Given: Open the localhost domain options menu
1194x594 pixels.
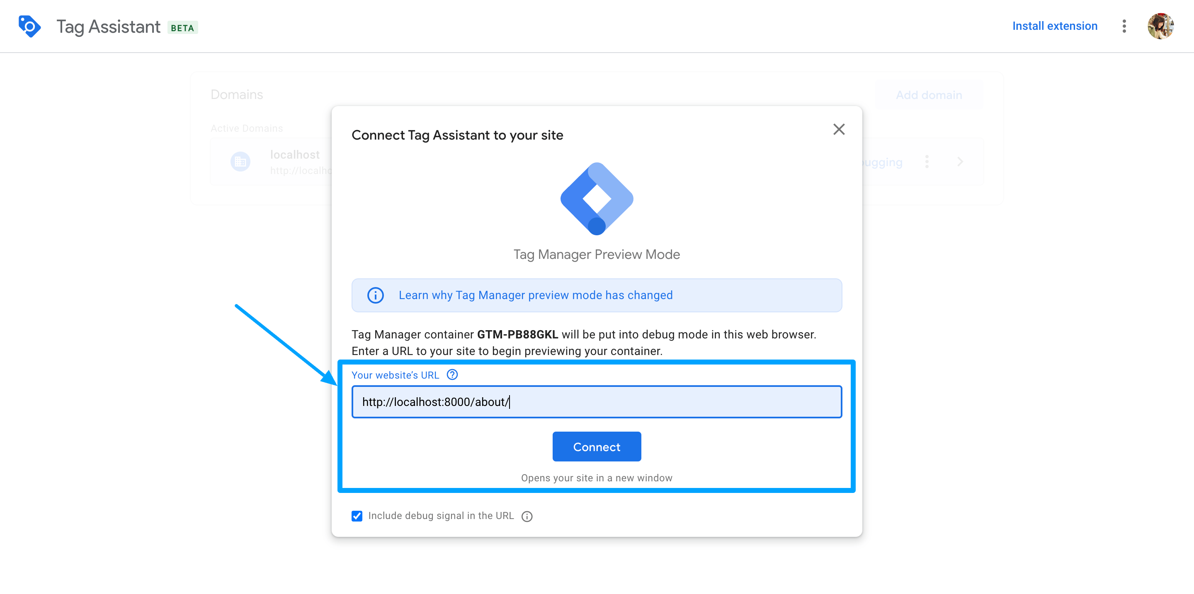Looking at the screenshot, I should 927,162.
